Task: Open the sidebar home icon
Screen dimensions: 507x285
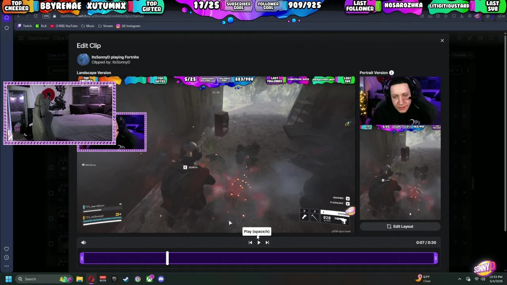Action: pyautogui.click(x=6, y=17)
